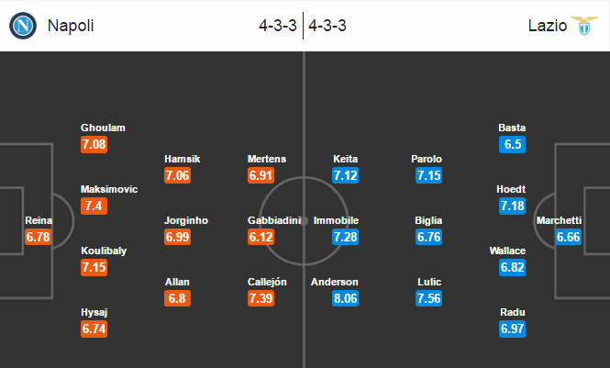This screenshot has height=368, width=610.
Task: Open Jorginho player name
Action: pyautogui.click(x=186, y=220)
